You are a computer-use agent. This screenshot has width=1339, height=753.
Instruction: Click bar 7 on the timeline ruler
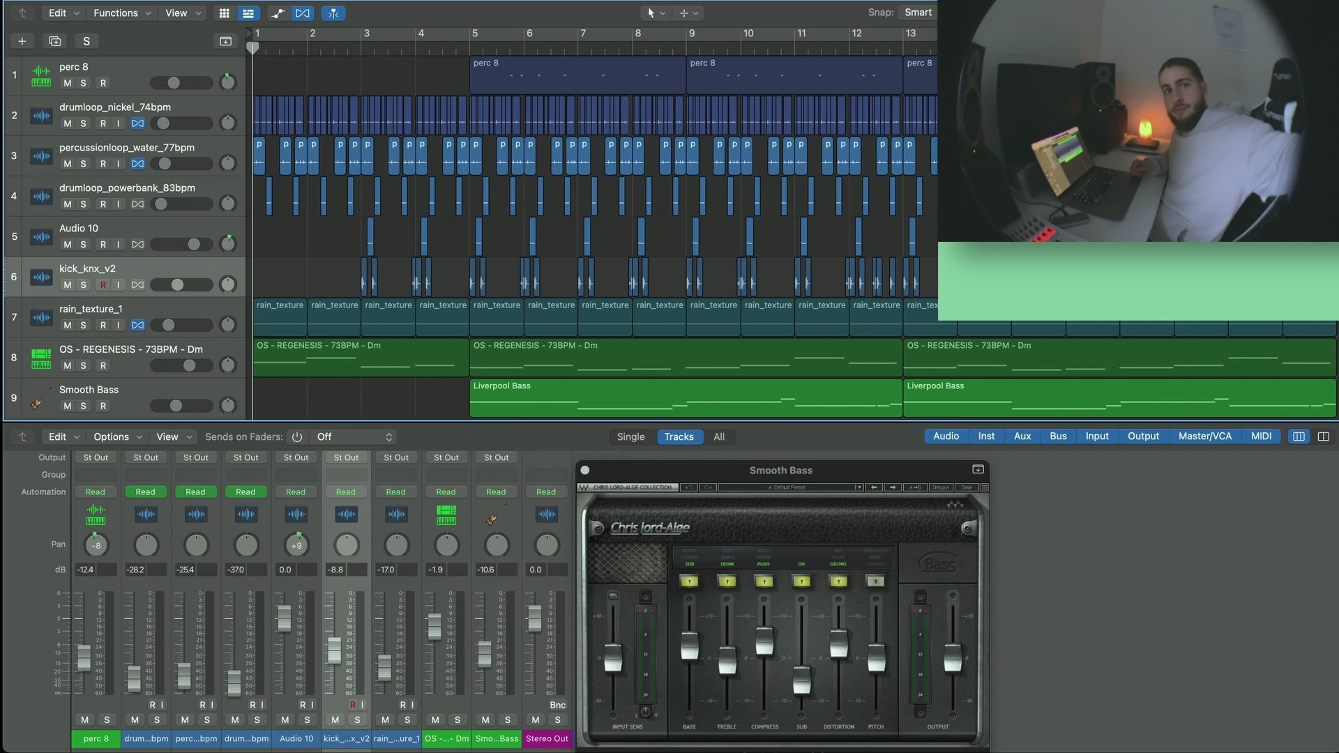[x=583, y=33]
